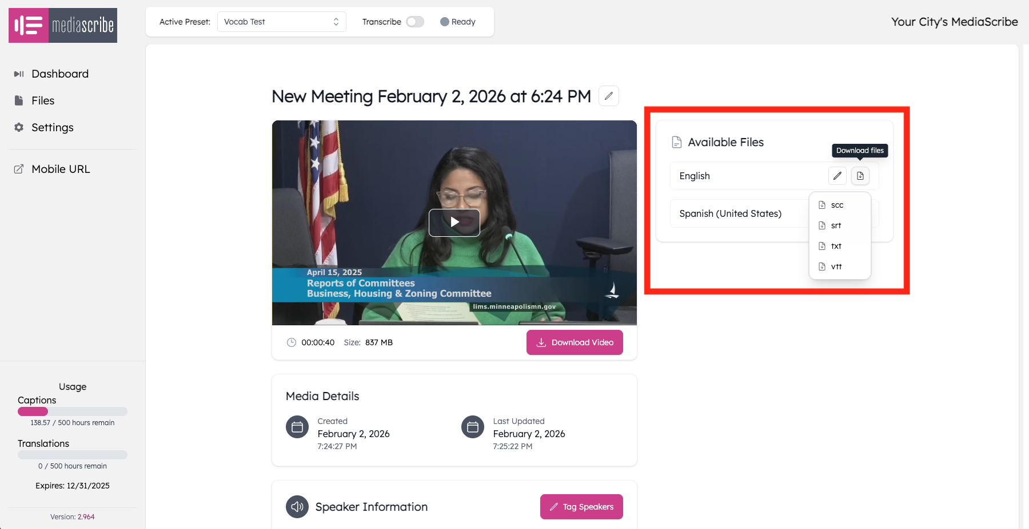Click the MediaScribe logo
The image size is (1029, 529).
click(63, 26)
